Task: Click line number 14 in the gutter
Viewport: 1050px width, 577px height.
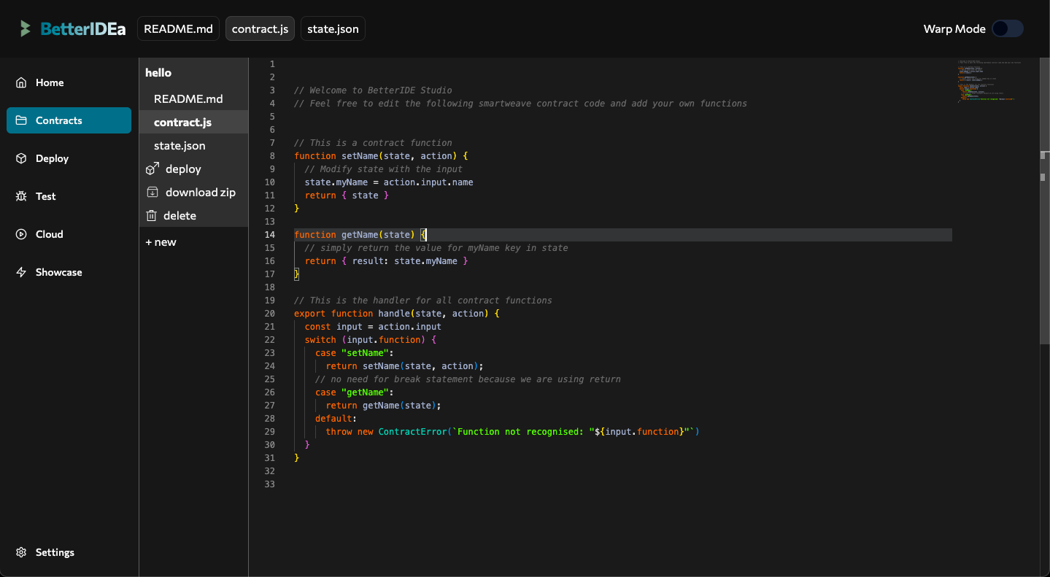Action: tap(270, 235)
